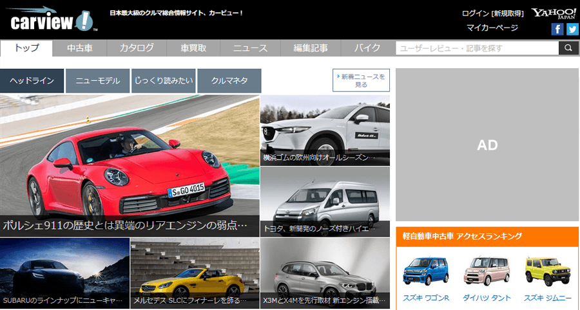Open the Twitter icon
Viewport: 580px width, 310px height.
572,29
